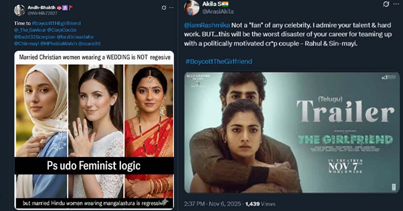The height and width of the screenshot is (211, 403).
Task: Click the Grok icon on Andh-Bhakth's post
Action: tap(164, 7)
